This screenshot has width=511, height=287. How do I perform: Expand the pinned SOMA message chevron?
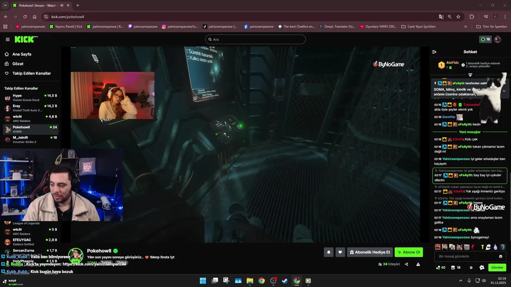tap(504, 91)
